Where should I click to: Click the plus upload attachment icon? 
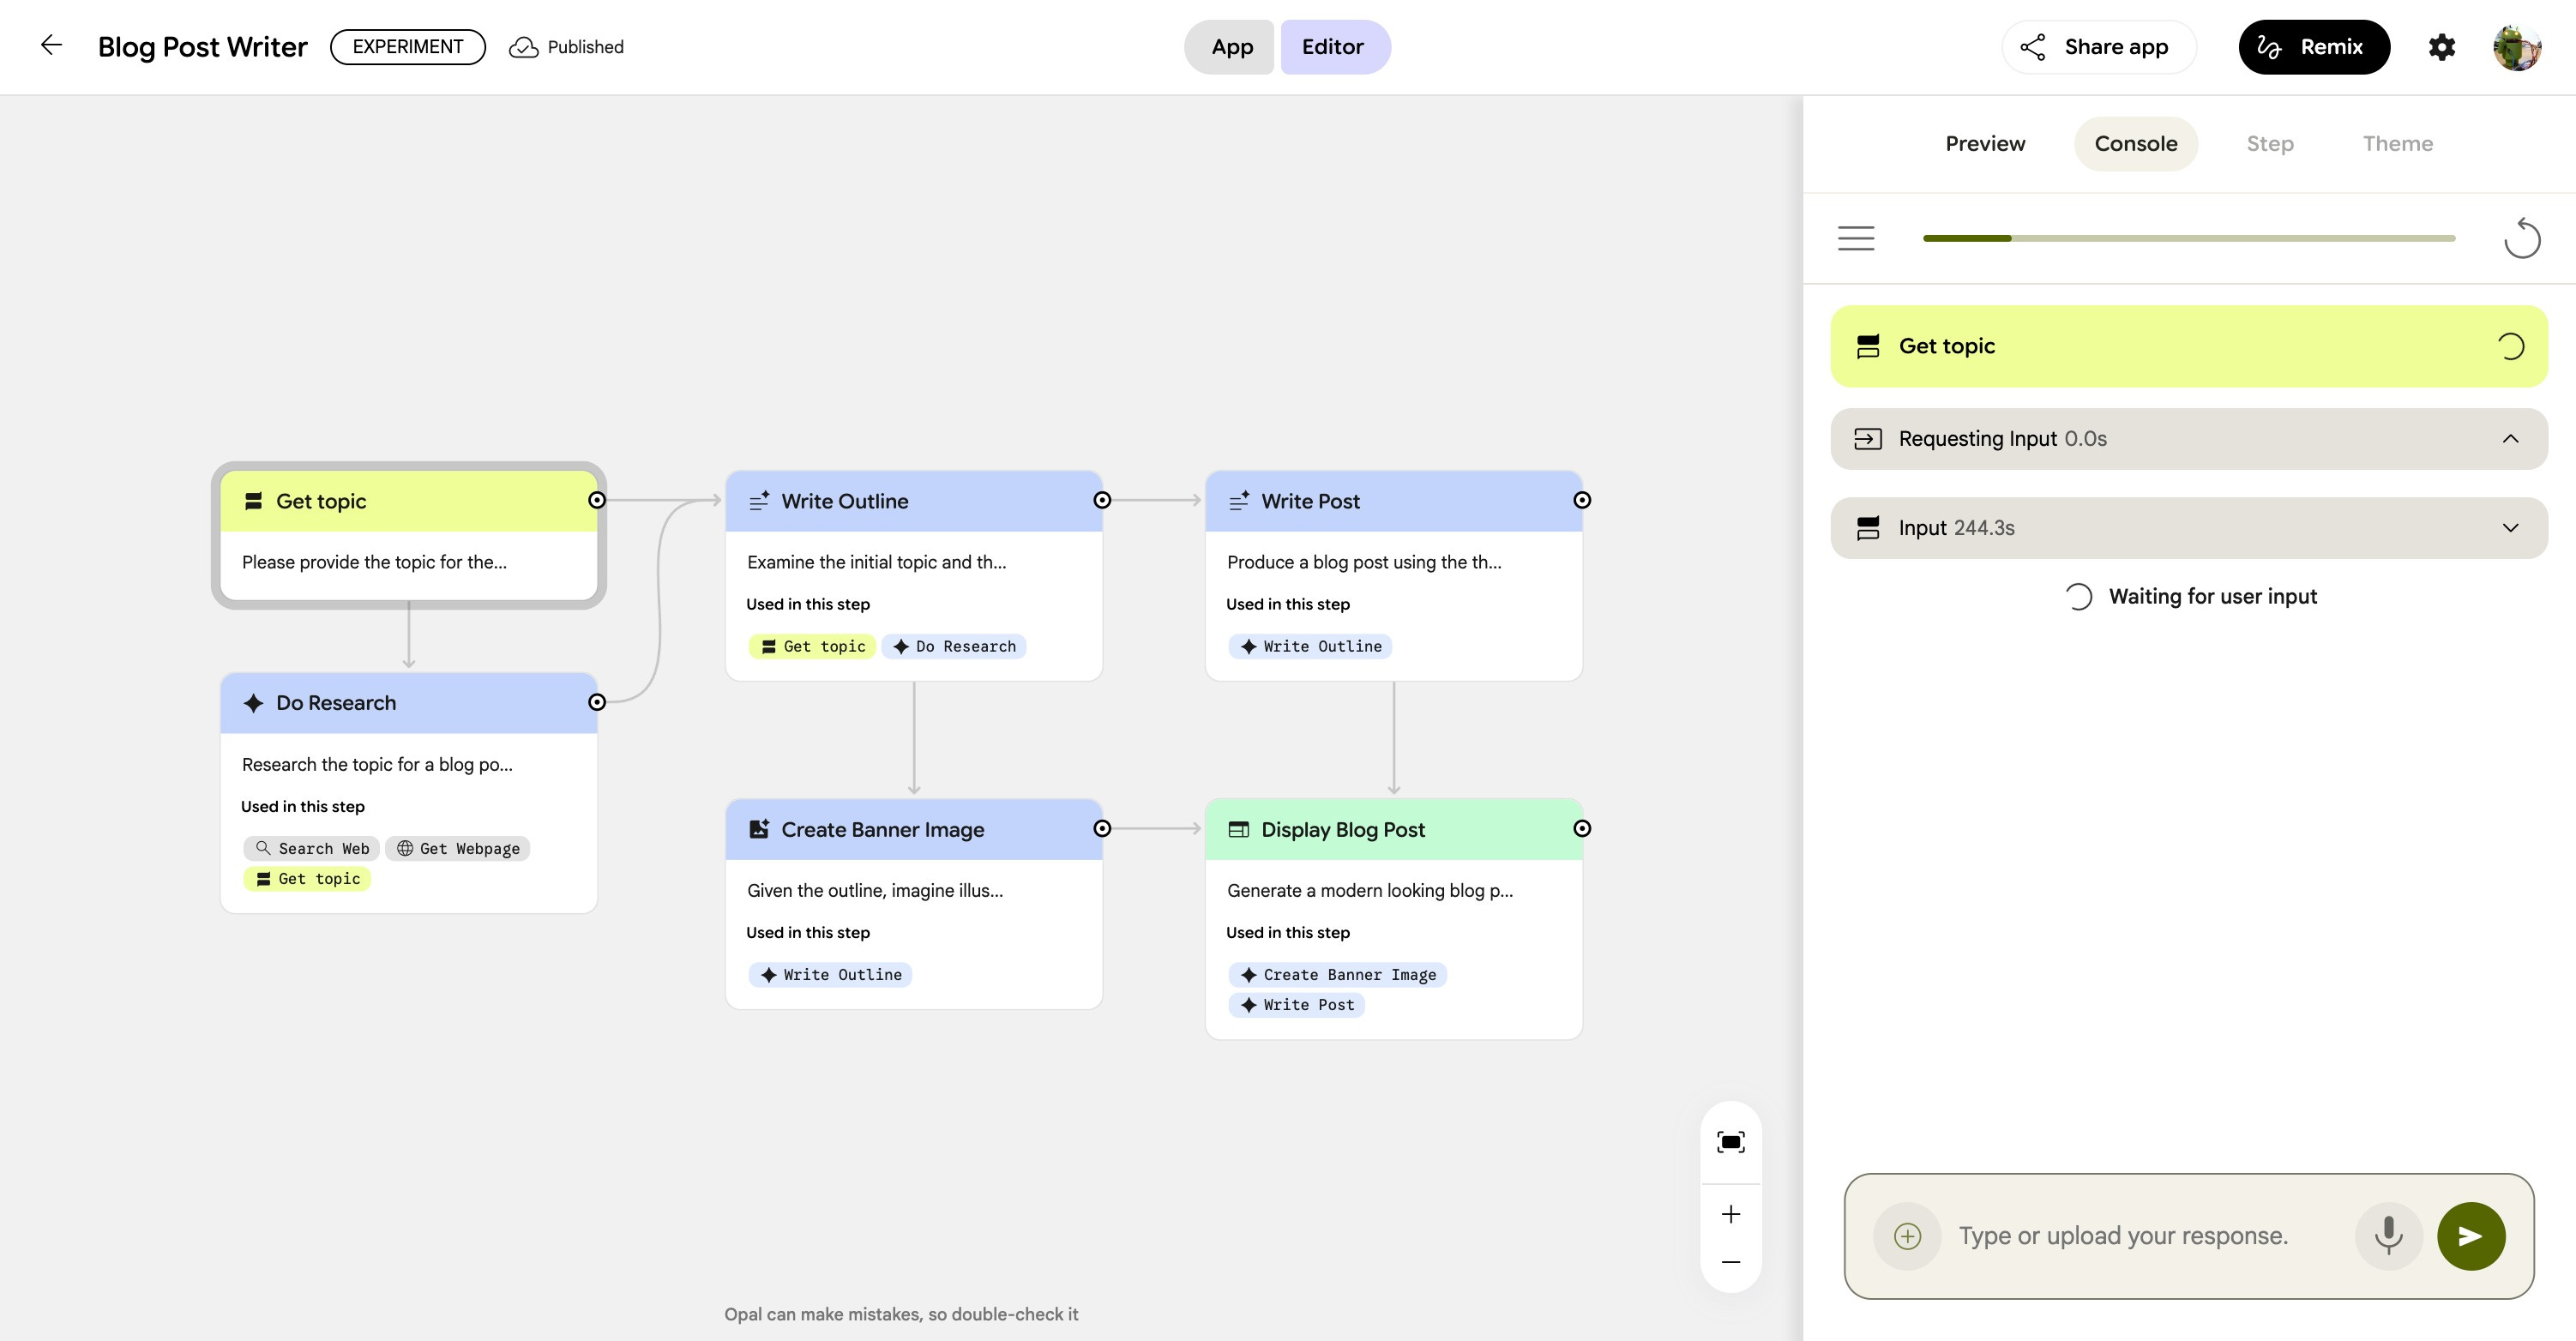(x=1907, y=1236)
